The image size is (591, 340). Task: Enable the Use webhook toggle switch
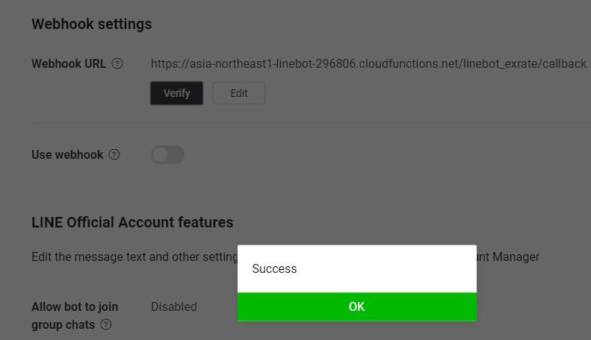coord(167,155)
